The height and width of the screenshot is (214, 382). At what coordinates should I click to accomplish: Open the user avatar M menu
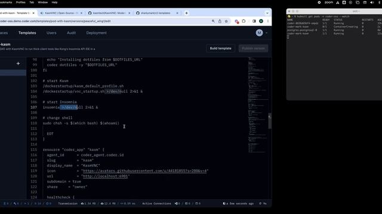pos(260,33)
